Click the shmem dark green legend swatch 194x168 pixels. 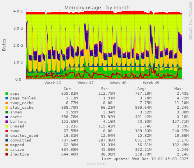7,112
